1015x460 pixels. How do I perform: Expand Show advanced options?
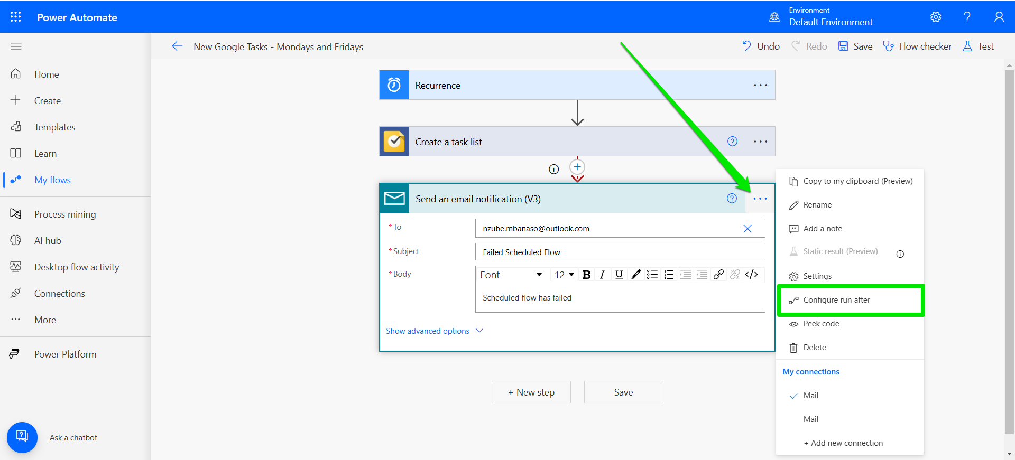(x=434, y=331)
